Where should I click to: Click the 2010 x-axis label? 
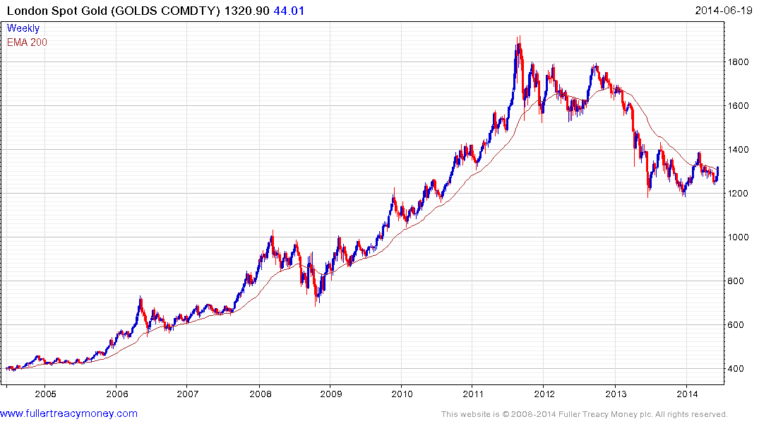402,394
